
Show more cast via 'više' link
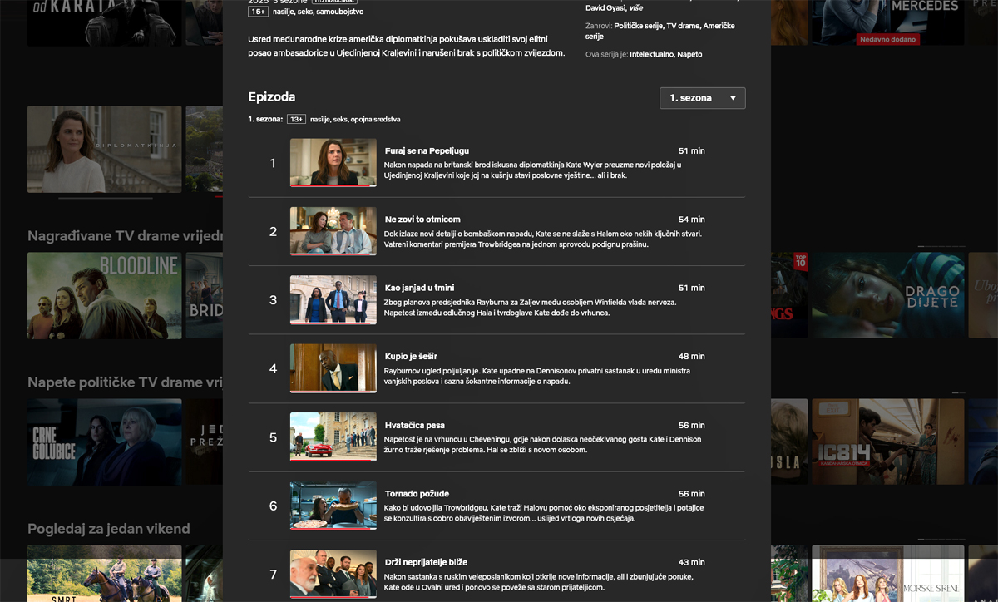point(635,7)
